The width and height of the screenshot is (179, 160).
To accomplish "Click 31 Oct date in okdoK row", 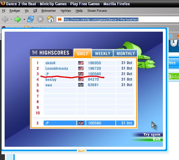I will (x=127, y=63).
